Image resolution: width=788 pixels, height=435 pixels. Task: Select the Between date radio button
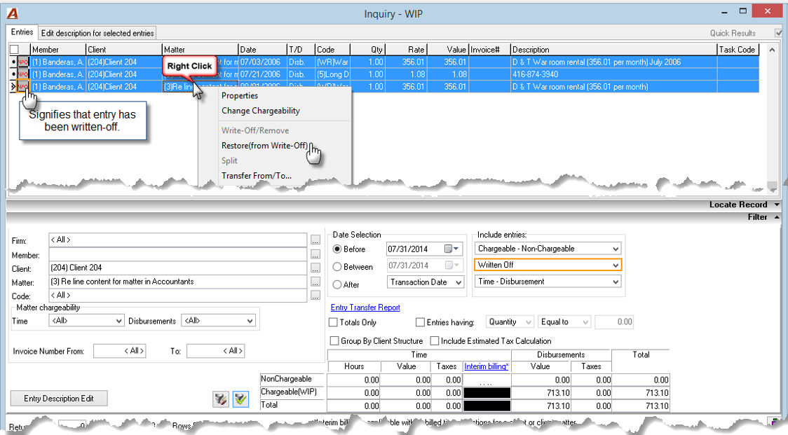[337, 267]
